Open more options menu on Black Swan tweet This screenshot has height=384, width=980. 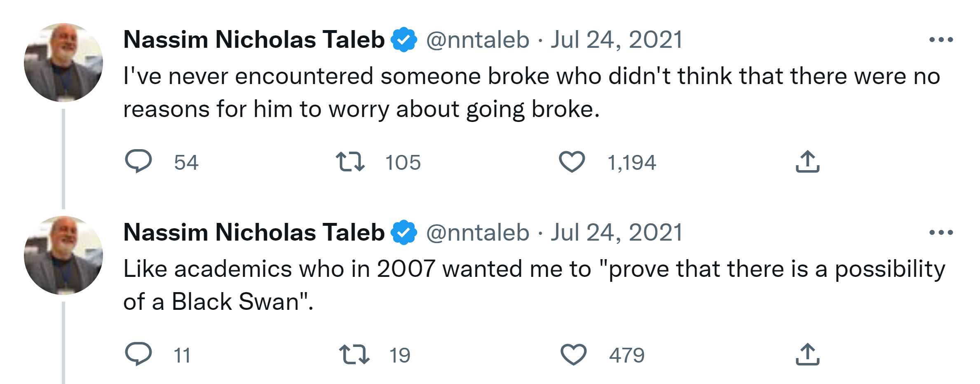click(x=941, y=233)
